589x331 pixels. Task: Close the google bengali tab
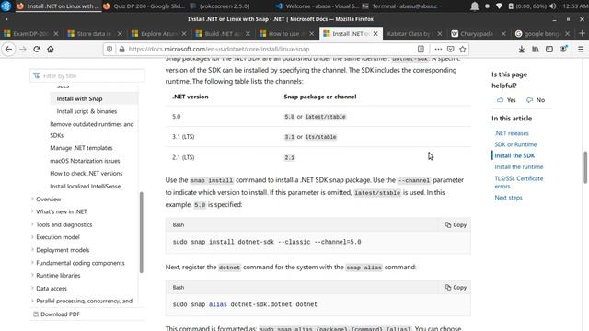(x=567, y=34)
